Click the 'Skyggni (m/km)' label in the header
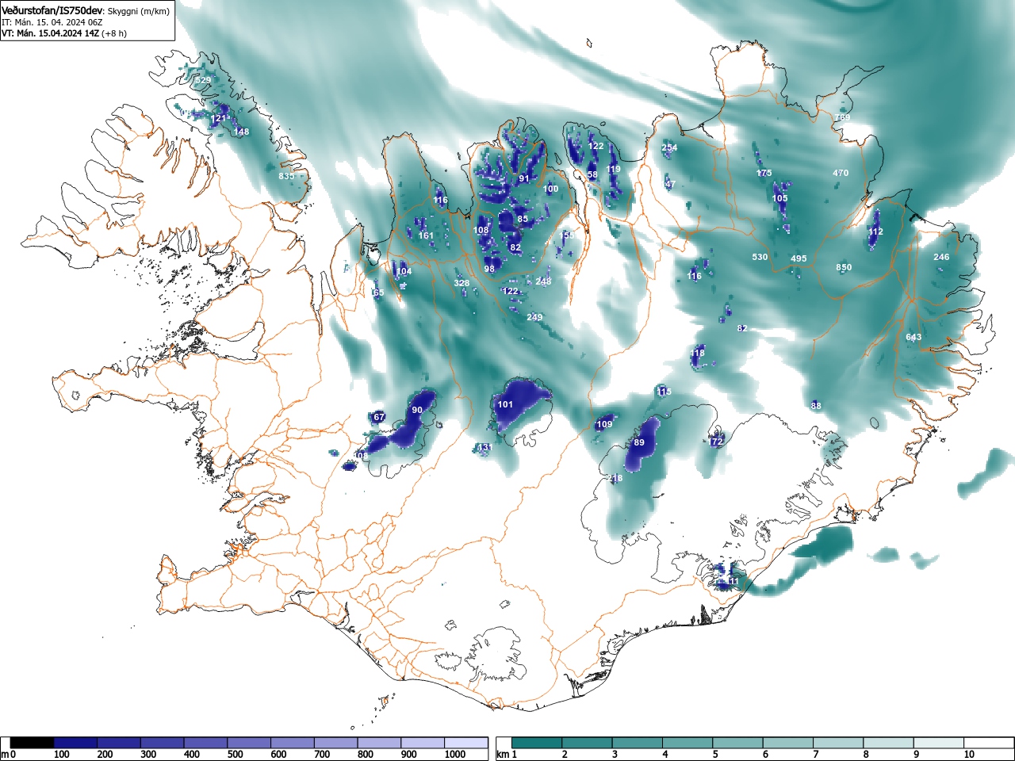 coord(138,12)
